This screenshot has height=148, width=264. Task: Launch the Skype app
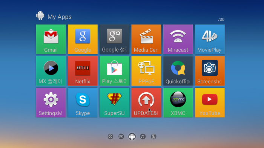coord(83,102)
